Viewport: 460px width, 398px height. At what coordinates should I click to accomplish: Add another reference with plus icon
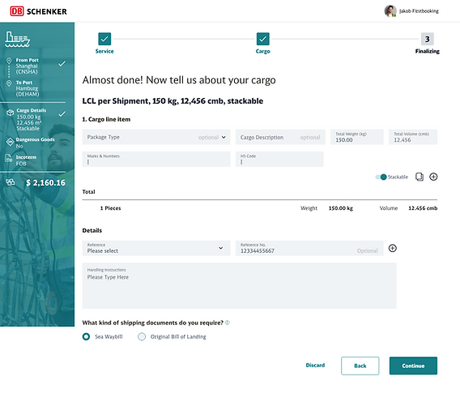coord(393,248)
